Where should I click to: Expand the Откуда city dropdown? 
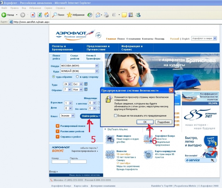[x=97, y=66]
